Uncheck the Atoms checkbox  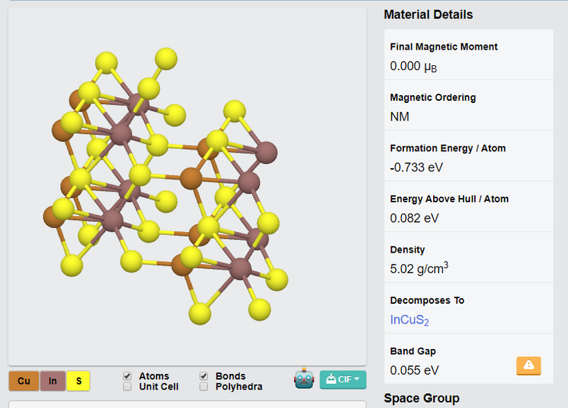tap(127, 376)
